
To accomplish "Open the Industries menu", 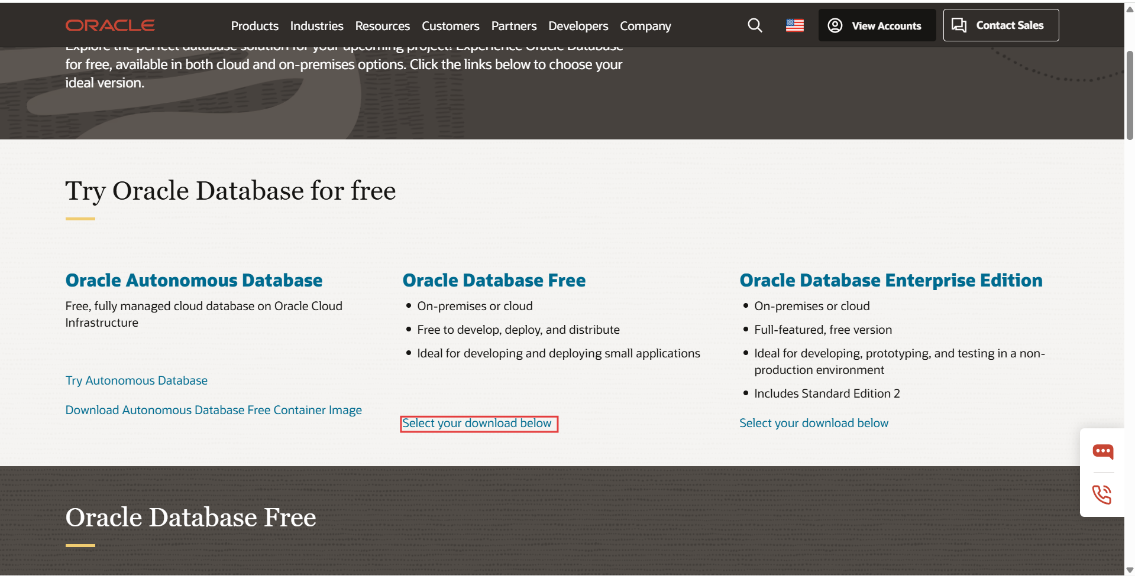I will coord(316,26).
